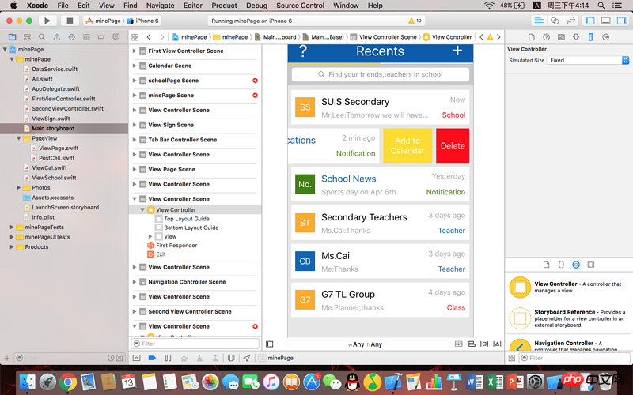Expand the Calendar Scene row
633x395 pixels.
[135, 66]
